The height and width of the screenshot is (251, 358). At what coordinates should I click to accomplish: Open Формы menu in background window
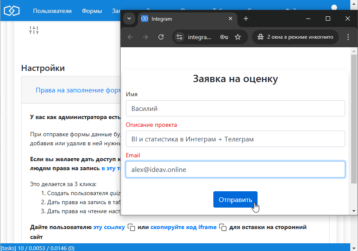92,11
